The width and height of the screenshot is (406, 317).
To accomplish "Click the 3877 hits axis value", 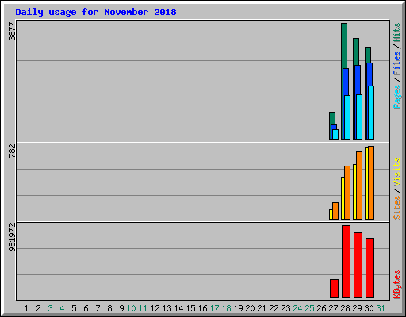I will [12, 32].
